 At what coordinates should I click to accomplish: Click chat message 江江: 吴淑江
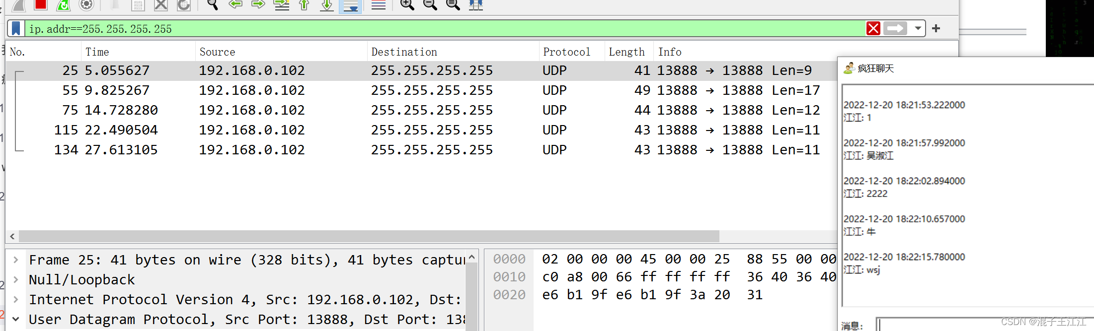point(868,156)
